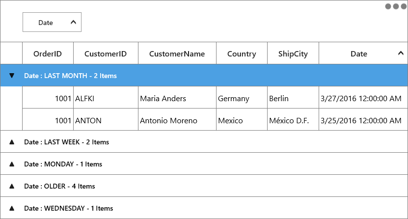The width and height of the screenshot is (408, 219).
Task: Select the 3/27/2016 date cell
Action: pos(363,98)
